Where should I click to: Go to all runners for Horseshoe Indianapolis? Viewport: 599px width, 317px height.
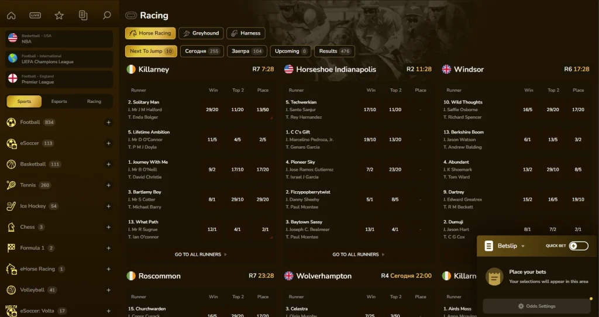pyautogui.click(x=359, y=254)
